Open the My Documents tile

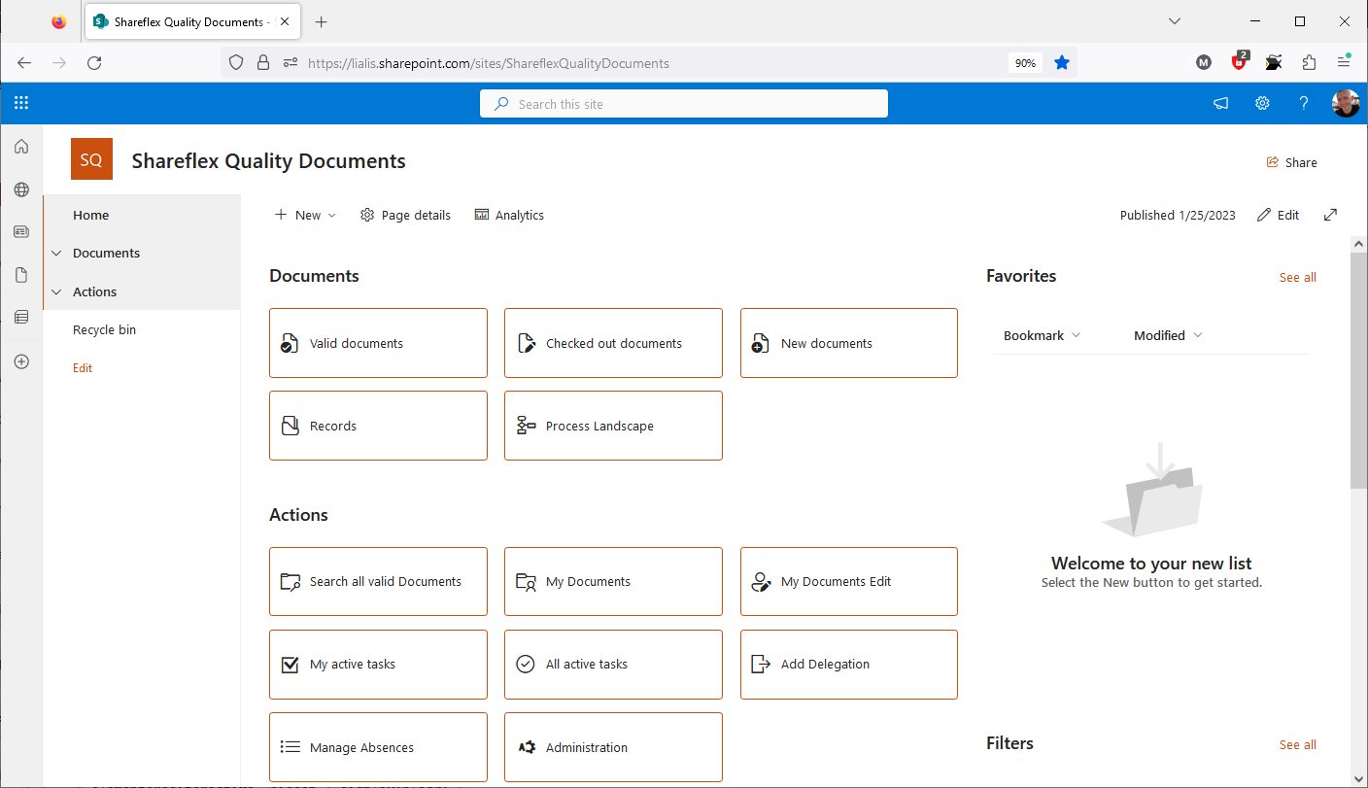point(613,581)
